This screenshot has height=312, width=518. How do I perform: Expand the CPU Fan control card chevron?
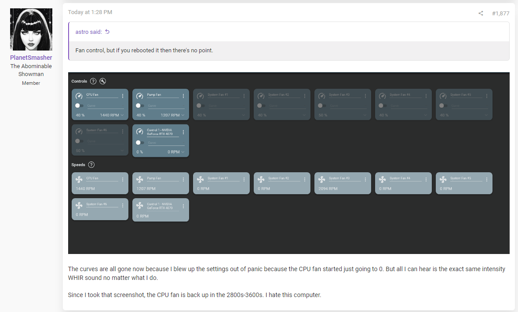pos(122,115)
